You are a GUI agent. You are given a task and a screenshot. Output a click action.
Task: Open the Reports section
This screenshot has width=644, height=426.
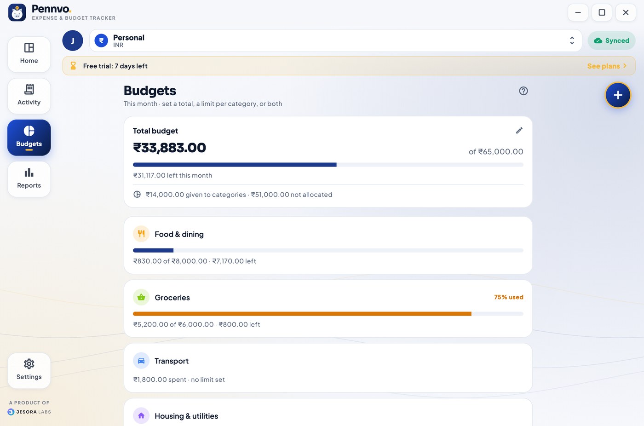click(29, 179)
